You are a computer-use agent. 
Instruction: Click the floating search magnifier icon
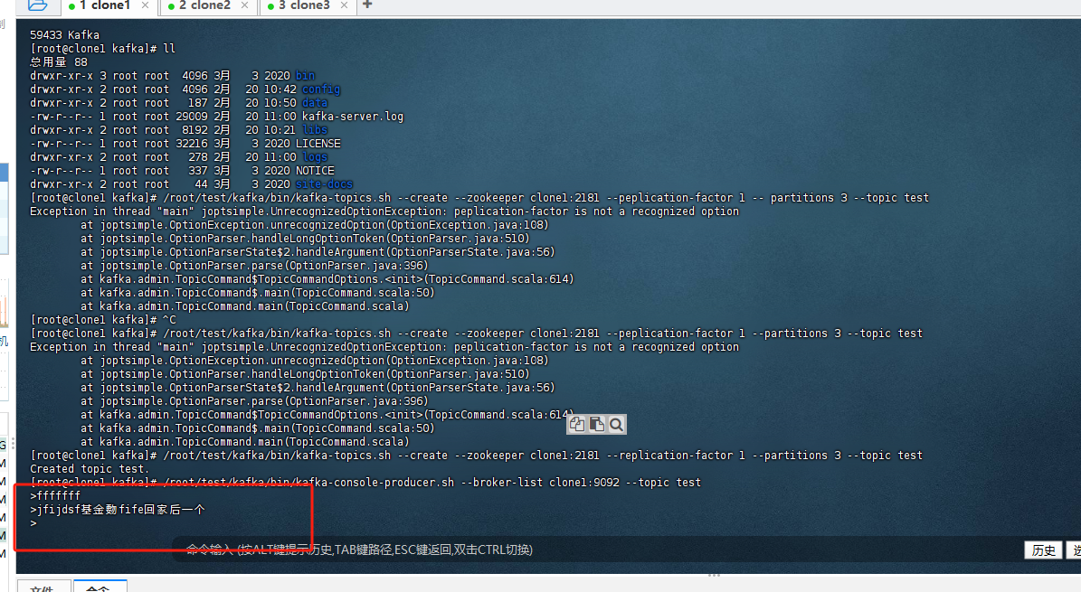click(616, 425)
